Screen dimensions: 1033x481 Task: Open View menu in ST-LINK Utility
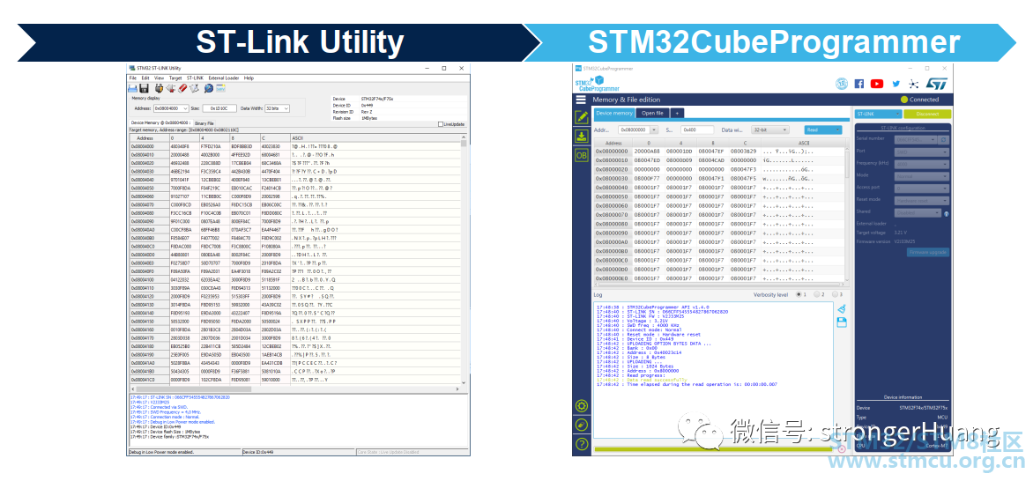(159, 78)
